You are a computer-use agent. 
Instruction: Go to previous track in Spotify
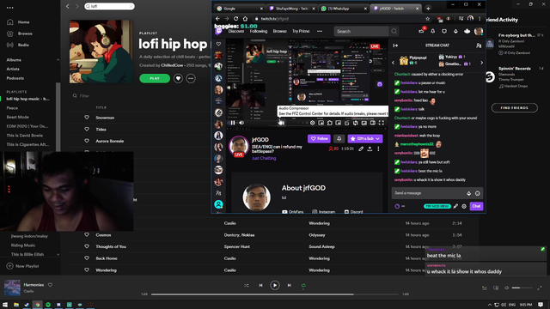(260, 286)
